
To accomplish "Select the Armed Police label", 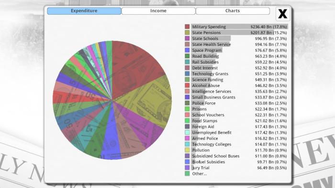I will click(x=205, y=138).
